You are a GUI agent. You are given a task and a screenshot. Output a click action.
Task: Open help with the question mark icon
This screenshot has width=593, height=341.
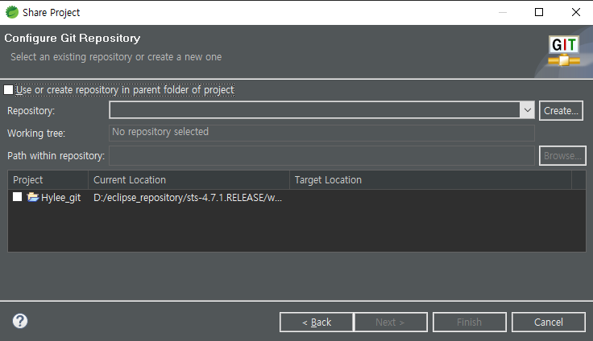[20, 321]
